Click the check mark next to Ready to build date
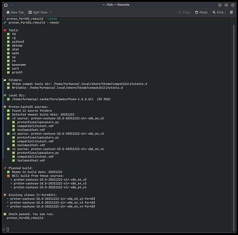Viewport: 238px width, 235px height. [x=8, y=172]
